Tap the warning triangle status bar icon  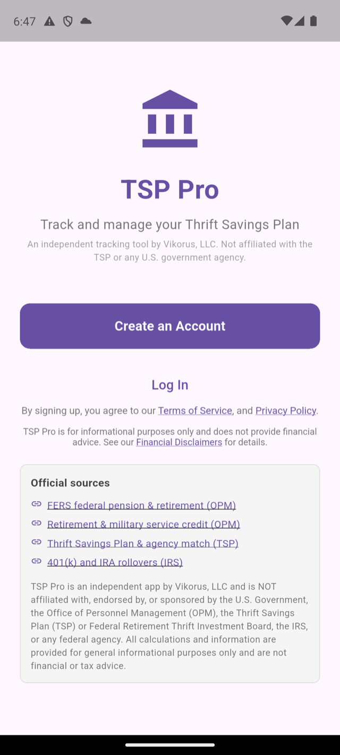point(49,21)
